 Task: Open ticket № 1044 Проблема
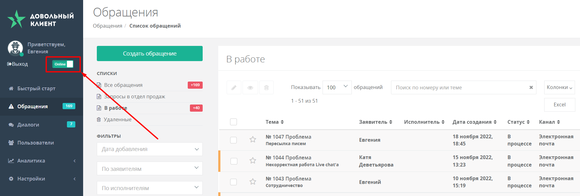click(288, 158)
